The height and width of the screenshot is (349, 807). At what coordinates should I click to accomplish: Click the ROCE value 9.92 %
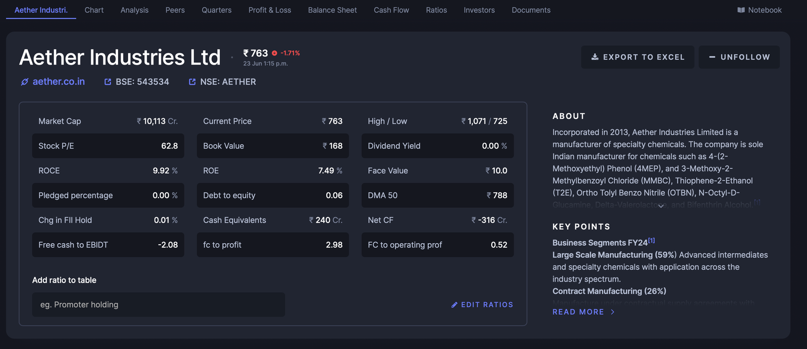[x=165, y=171]
